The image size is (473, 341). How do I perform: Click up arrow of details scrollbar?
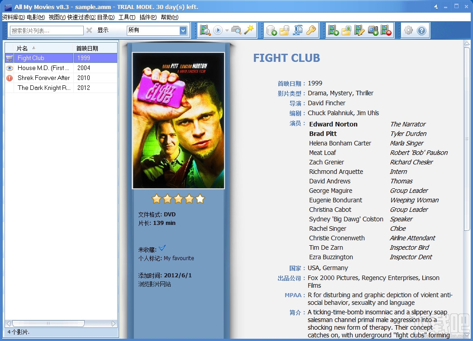point(467,44)
